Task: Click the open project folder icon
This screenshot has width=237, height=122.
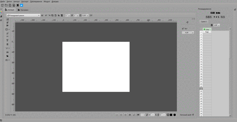Action: pos(6,5)
